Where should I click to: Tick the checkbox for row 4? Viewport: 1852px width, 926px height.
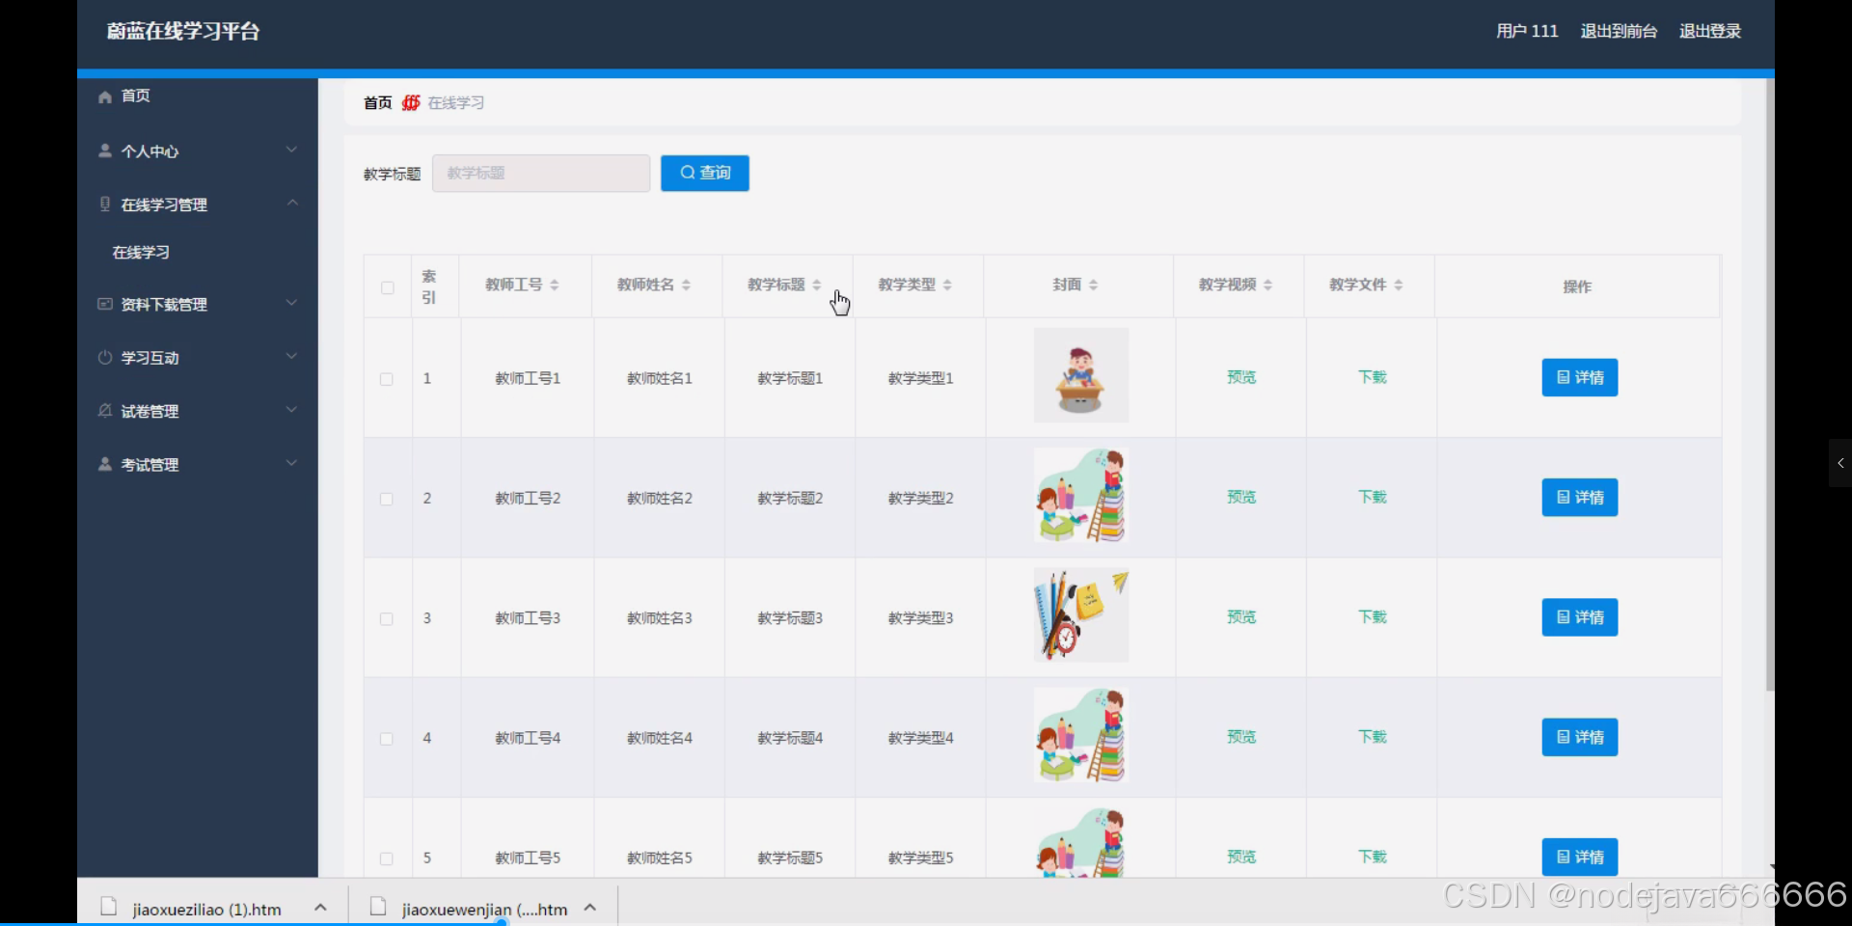387,739
